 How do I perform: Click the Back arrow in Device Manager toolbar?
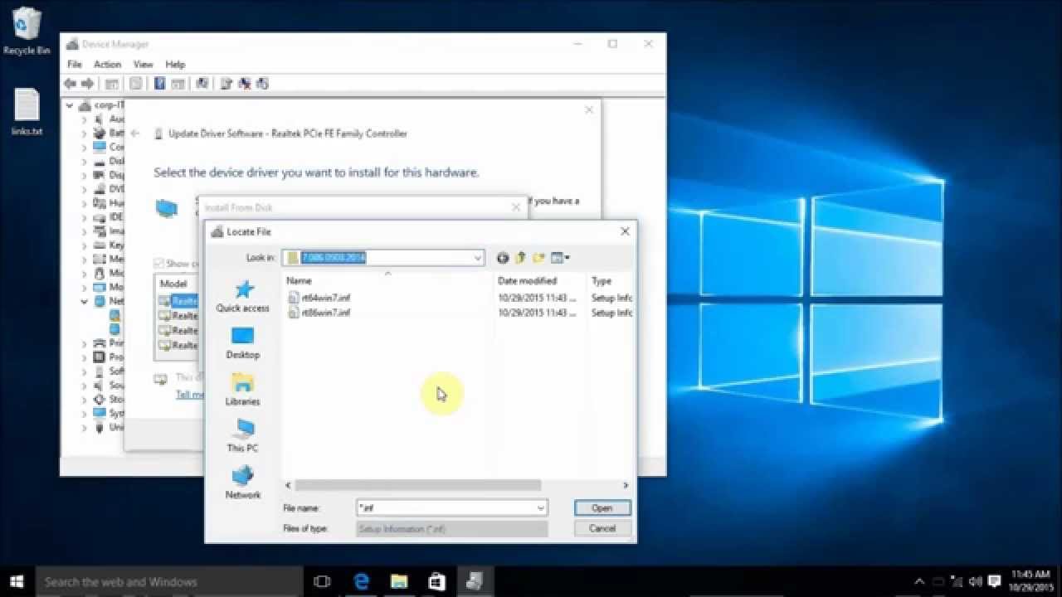click(x=71, y=84)
